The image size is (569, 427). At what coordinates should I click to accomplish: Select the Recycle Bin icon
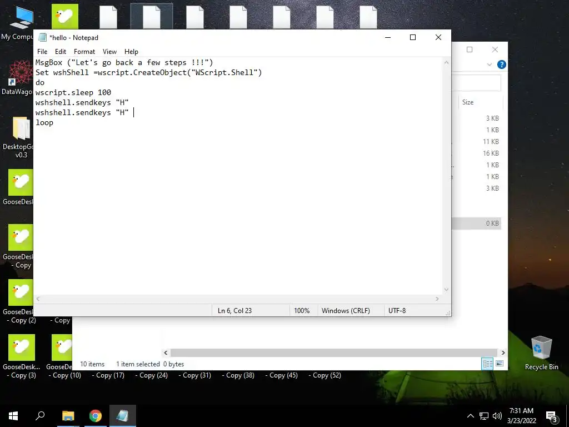[541, 353]
